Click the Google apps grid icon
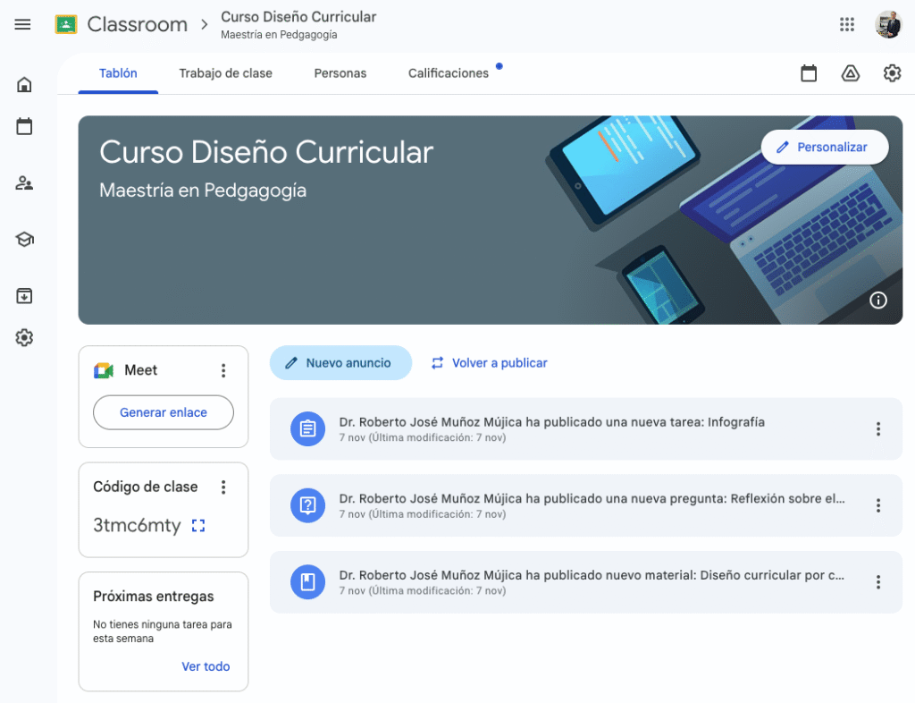915x703 pixels. point(847,24)
